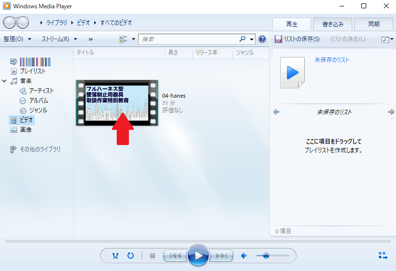Screen dimensions: 396x271
Task: Click the 評価なし rating text
Action: click(x=172, y=110)
